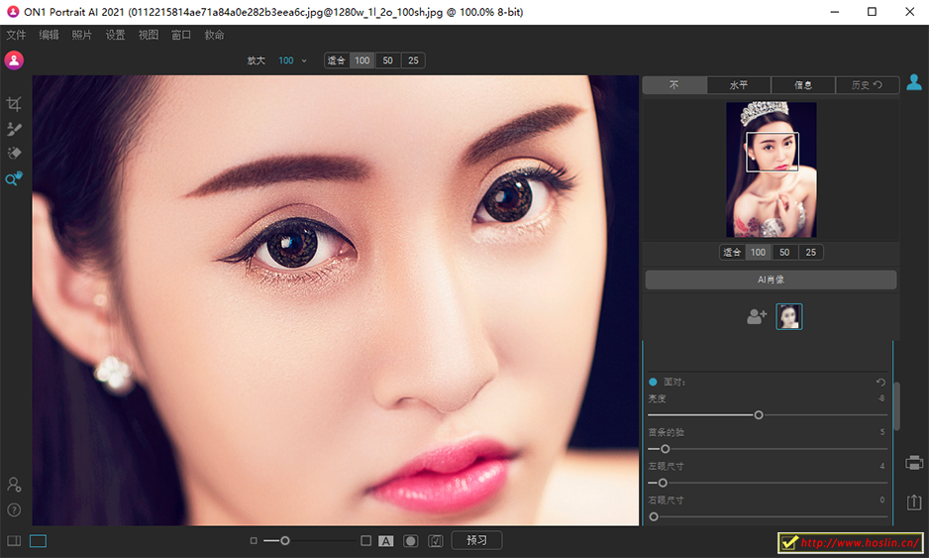Open the 文件 menu
929x558 pixels.
coord(16,35)
